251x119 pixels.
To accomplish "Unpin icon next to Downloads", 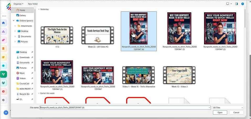I will [32, 57].
